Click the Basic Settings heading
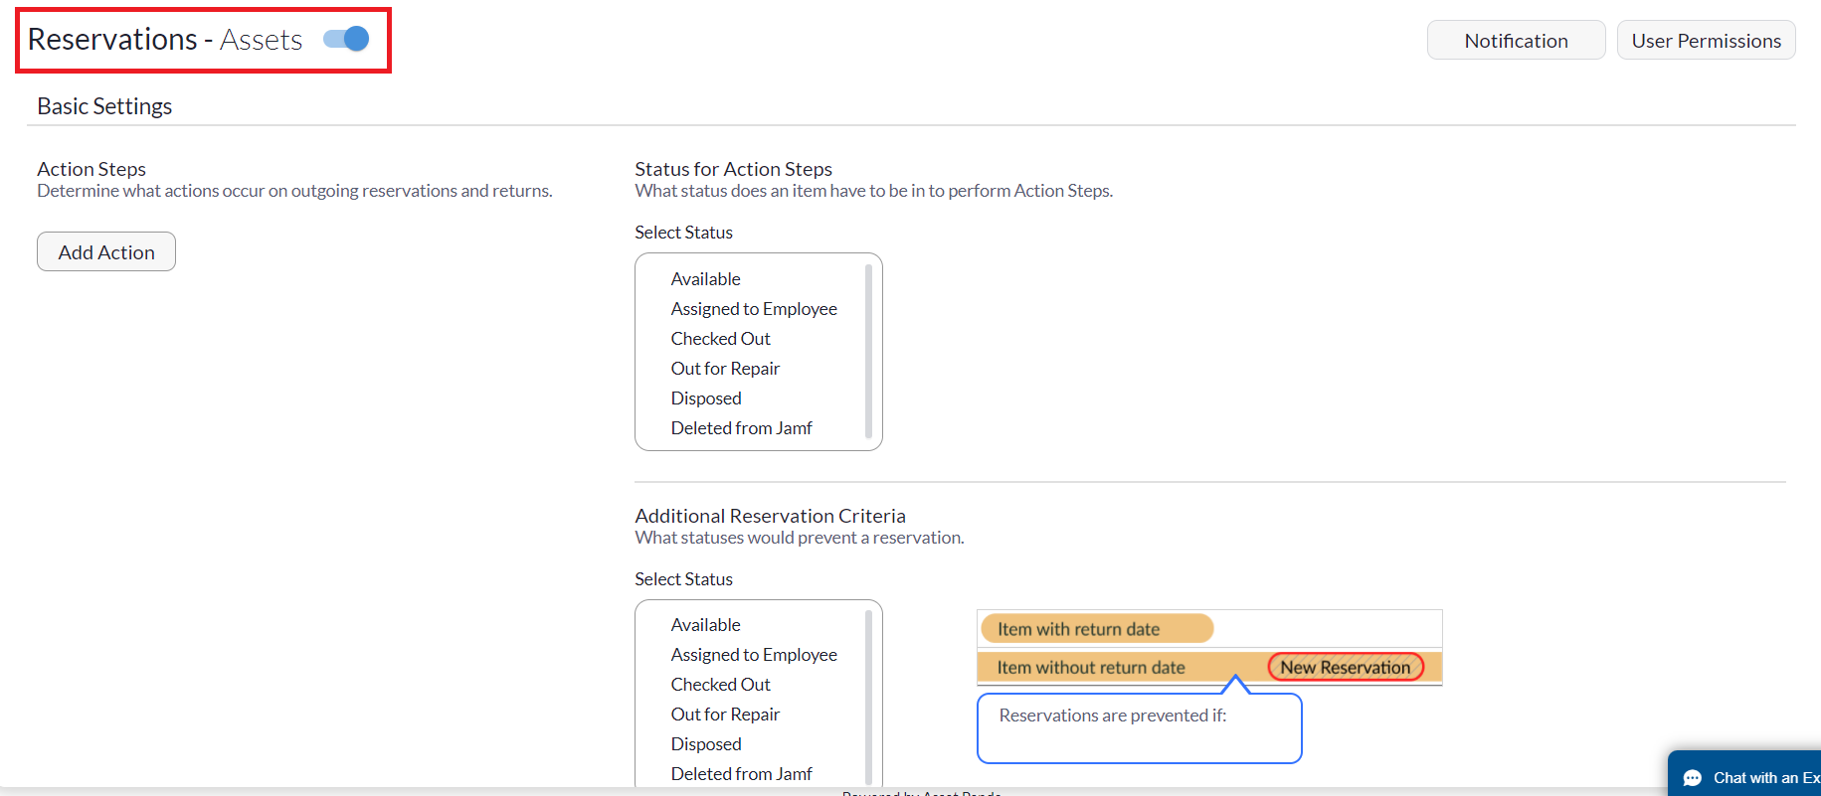 coord(104,106)
